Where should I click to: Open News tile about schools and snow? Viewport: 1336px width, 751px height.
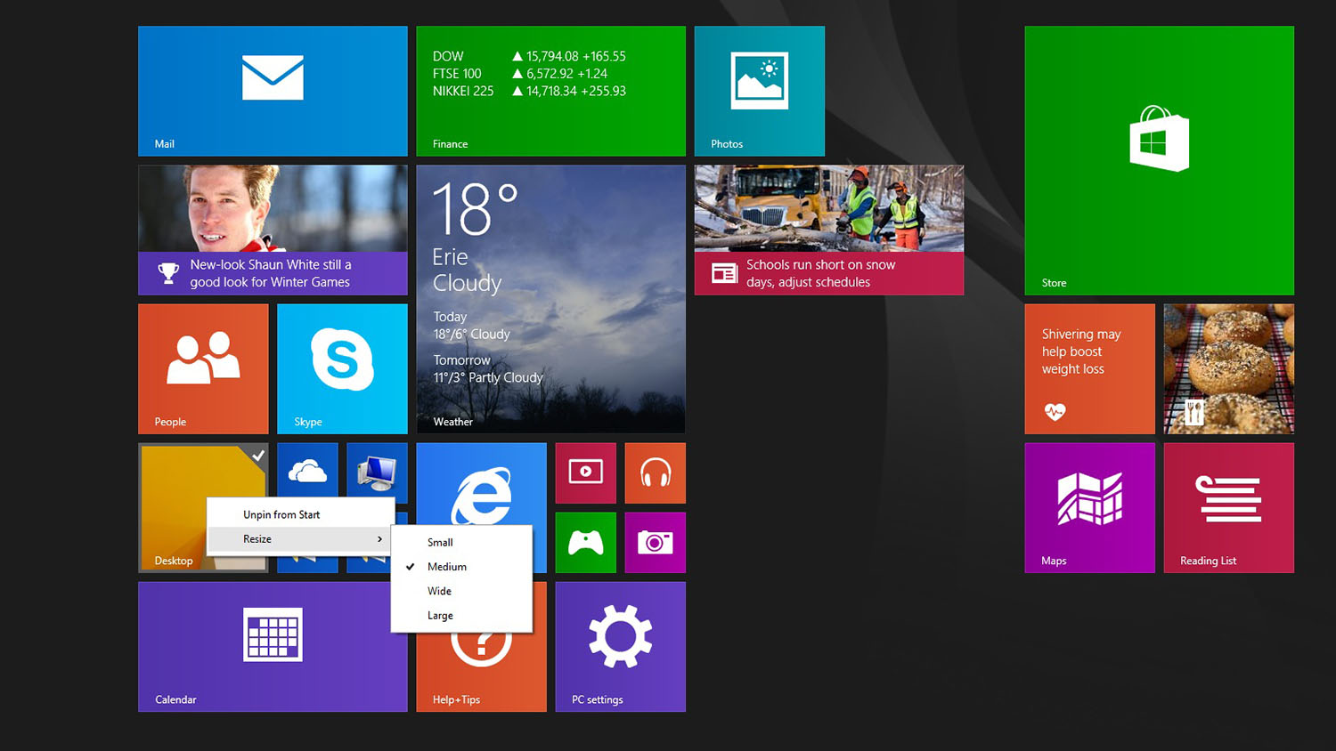click(x=829, y=230)
